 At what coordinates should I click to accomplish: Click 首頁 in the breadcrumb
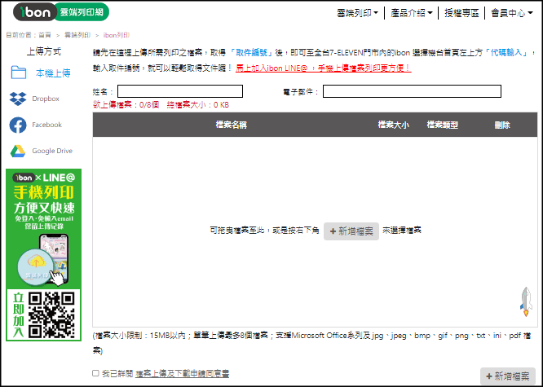pyautogui.click(x=44, y=36)
